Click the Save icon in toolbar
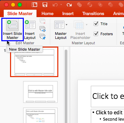 tap(45, 5)
